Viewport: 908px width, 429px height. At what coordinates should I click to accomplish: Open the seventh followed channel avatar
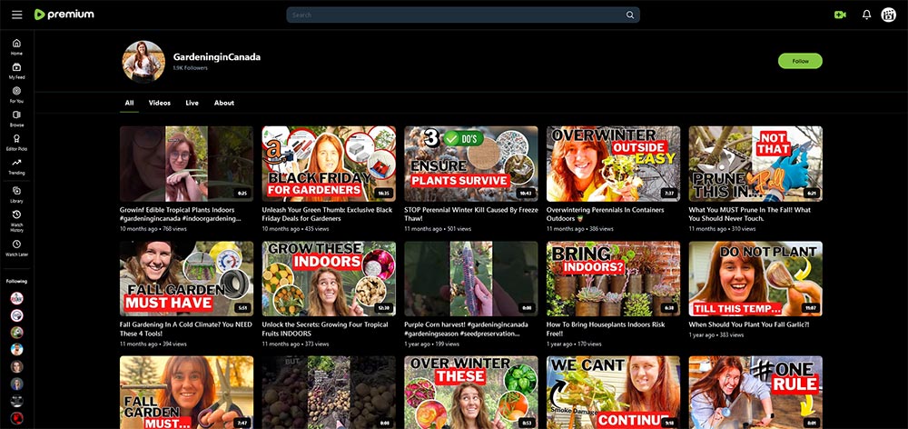[x=16, y=401]
